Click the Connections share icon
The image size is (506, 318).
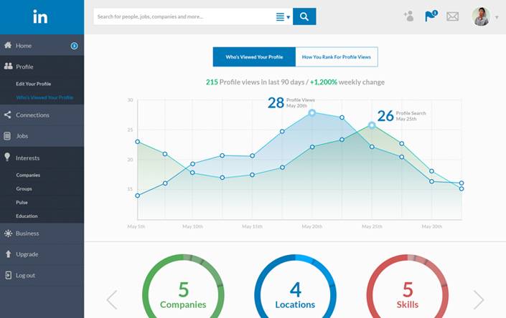[x=8, y=115]
